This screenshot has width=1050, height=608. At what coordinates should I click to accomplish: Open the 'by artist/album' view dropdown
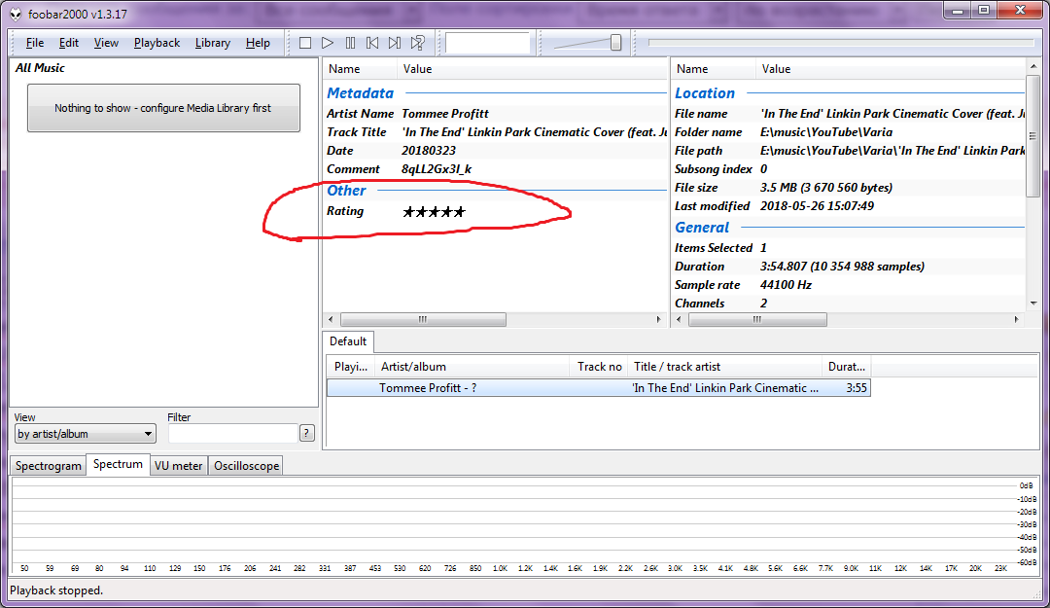[85, 434]
